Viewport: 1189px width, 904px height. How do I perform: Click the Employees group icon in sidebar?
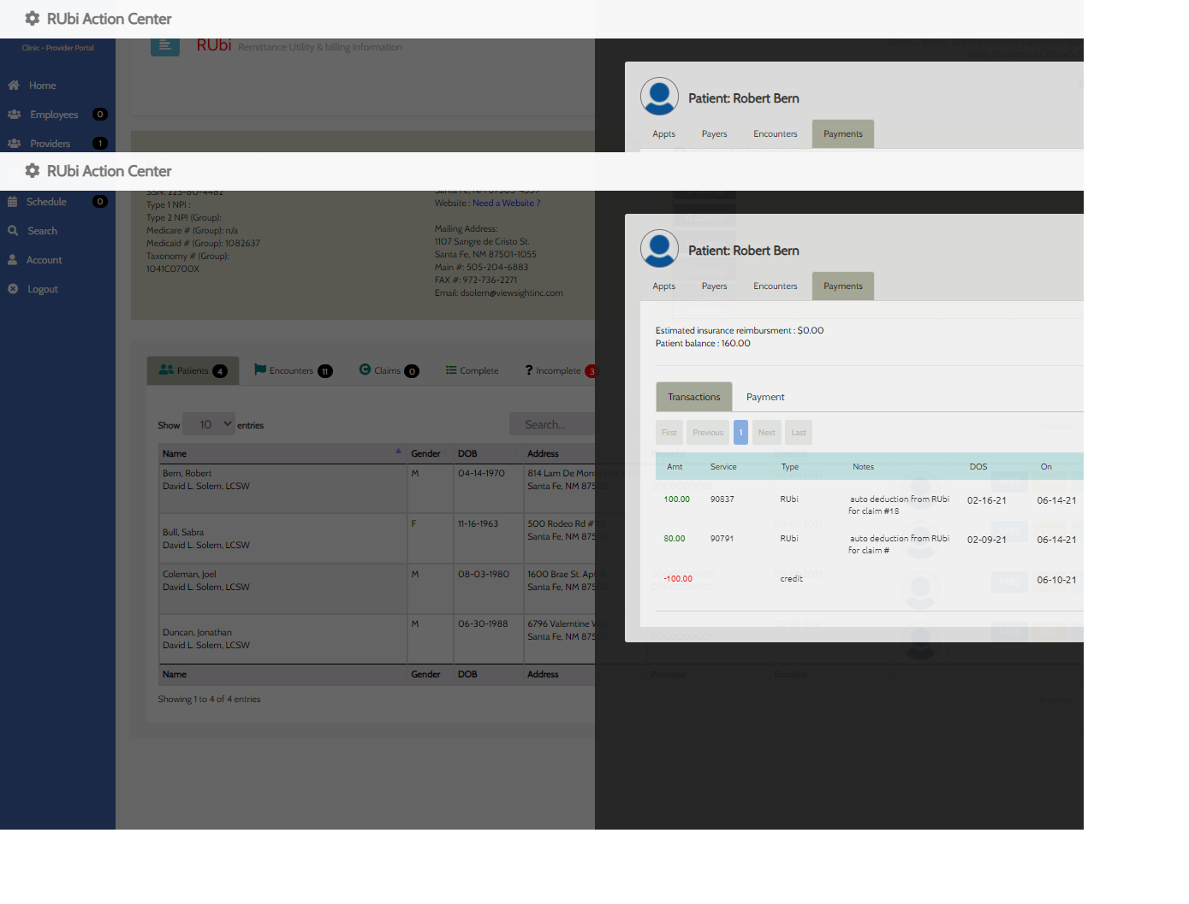15,115
